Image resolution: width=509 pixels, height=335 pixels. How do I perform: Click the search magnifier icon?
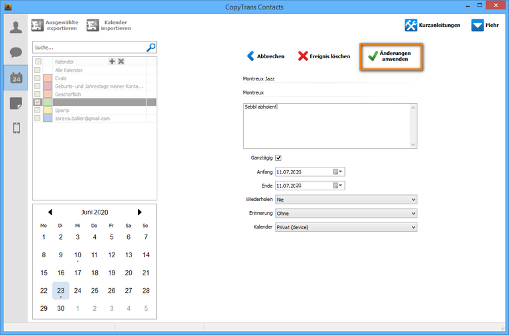pyautogui.click(x=151, y=48)
